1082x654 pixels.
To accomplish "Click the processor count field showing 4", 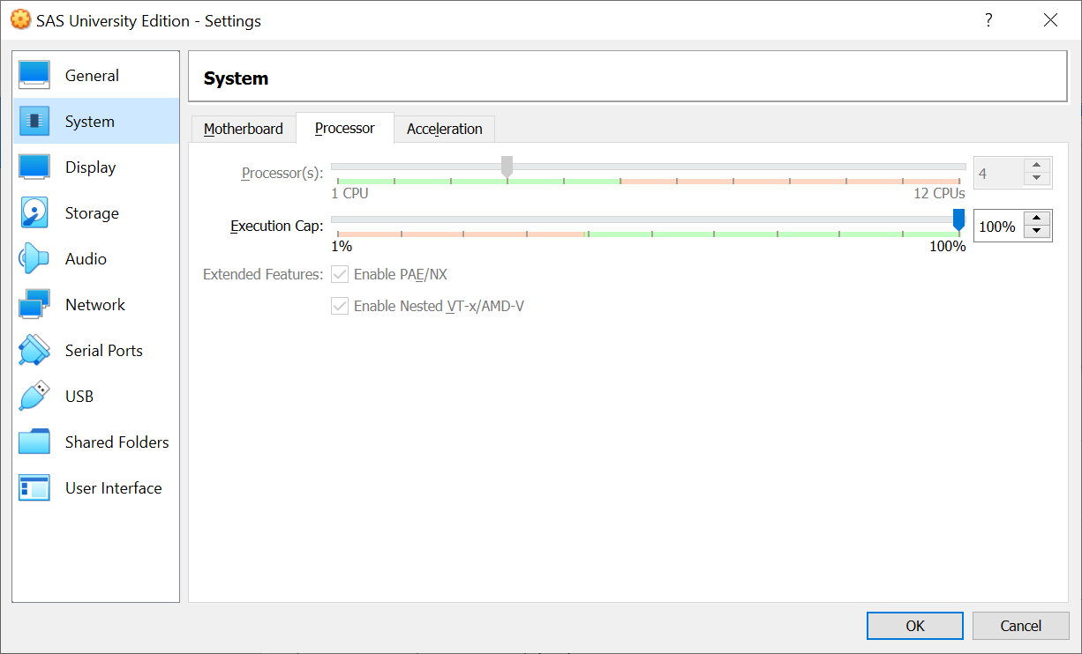I will click(999, 173).
